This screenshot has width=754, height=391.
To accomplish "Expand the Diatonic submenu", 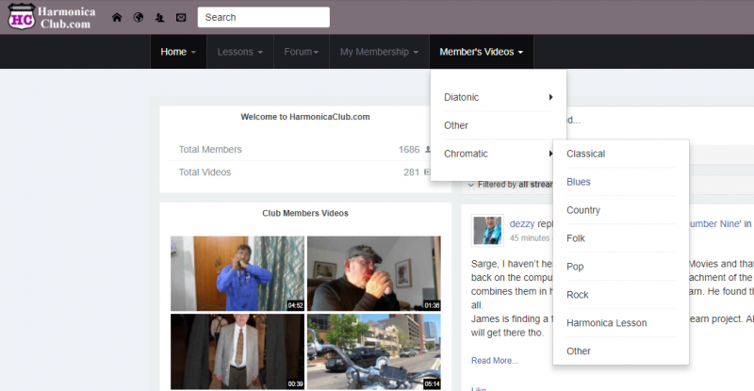I will pyautogui.click(x=499, y=97).
